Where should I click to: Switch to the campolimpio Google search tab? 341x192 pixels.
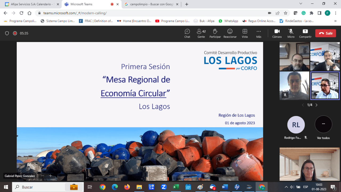click(151, 4)
